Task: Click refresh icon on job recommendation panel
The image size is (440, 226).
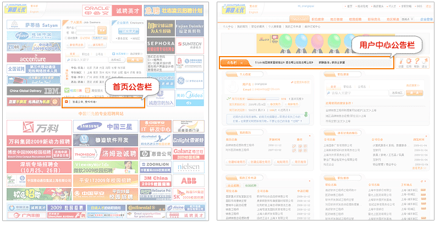Action: coord(422,181)
